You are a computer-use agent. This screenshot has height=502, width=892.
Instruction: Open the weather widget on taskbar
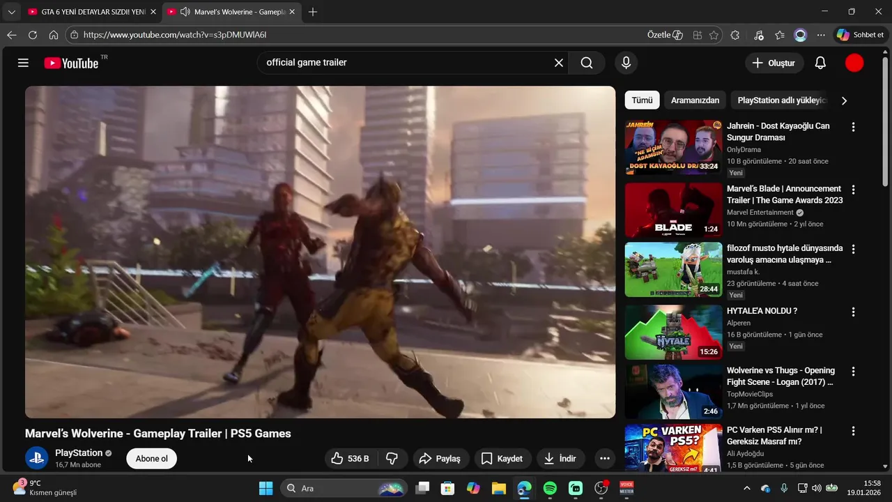tap(45, 488)
